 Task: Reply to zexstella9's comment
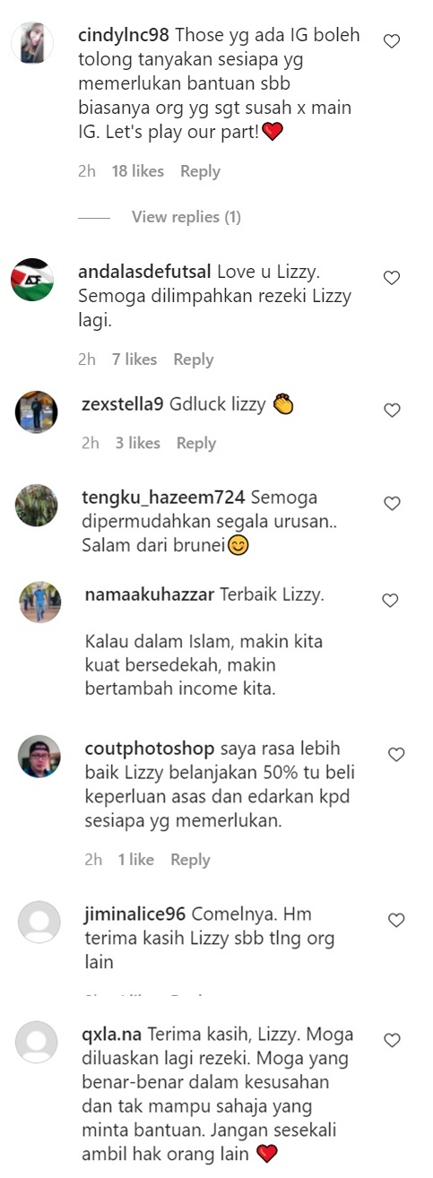click(196, 443)
